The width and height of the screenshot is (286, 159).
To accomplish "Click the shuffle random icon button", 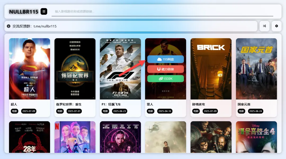I will click(265, 26).
